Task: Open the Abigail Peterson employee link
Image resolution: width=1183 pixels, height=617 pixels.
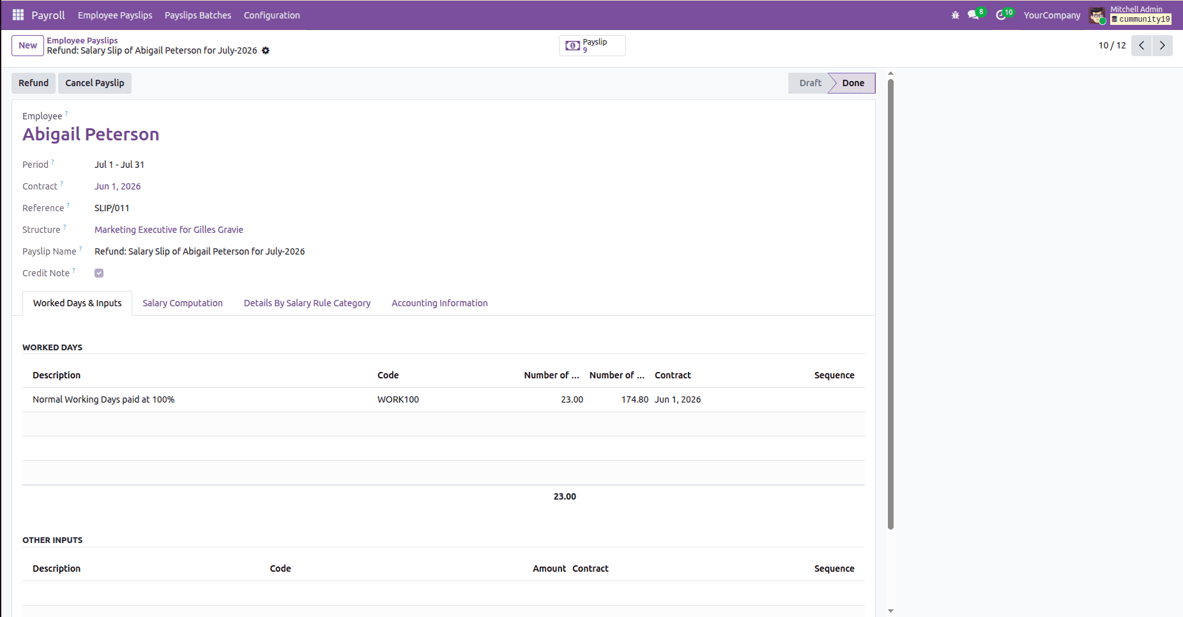Action: (x=91, y=134)
